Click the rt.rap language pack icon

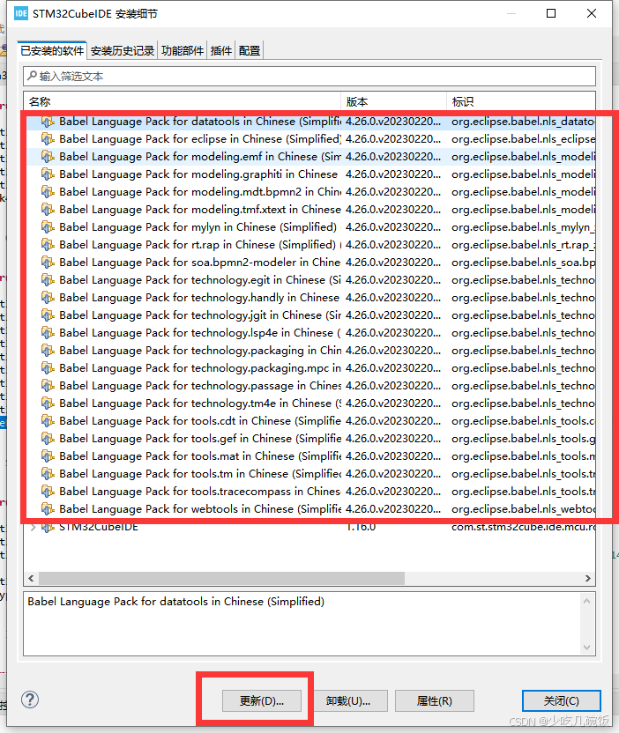[48, 245]
